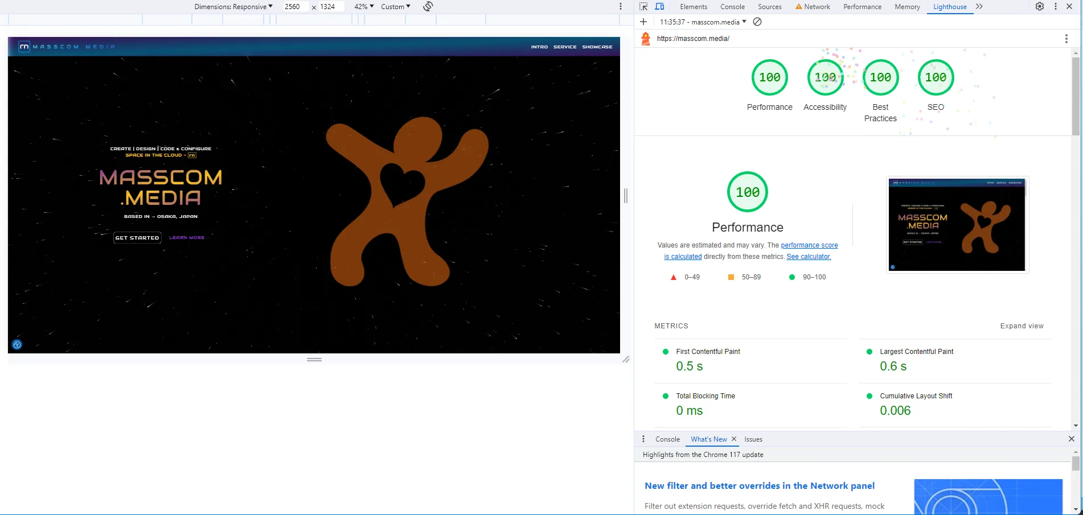Open the report selector dropdown masscom.media

pyautogui.click(x=703, y=22)
